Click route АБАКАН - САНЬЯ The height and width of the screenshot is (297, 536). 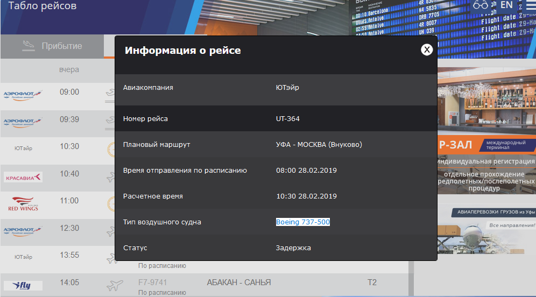coord(239,282)
